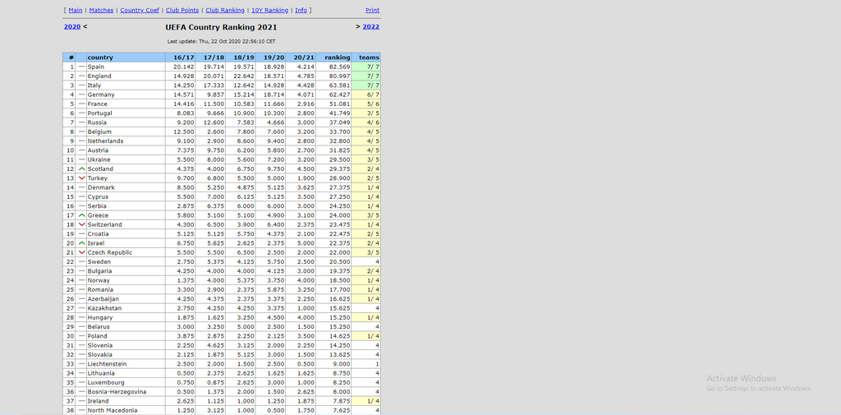
Task: Click the Print link
Action: 372,10
